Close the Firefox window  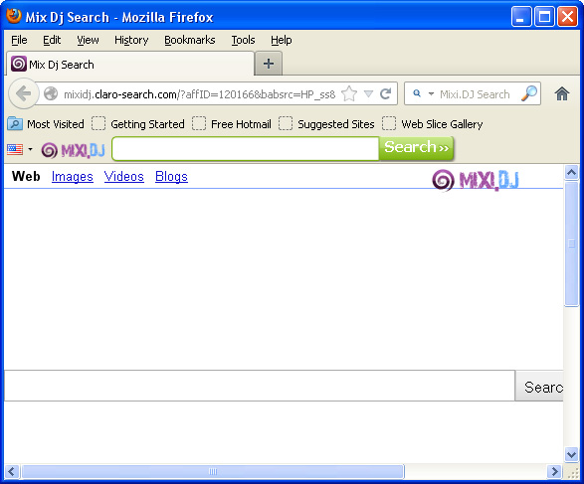[x=567, y=16]
